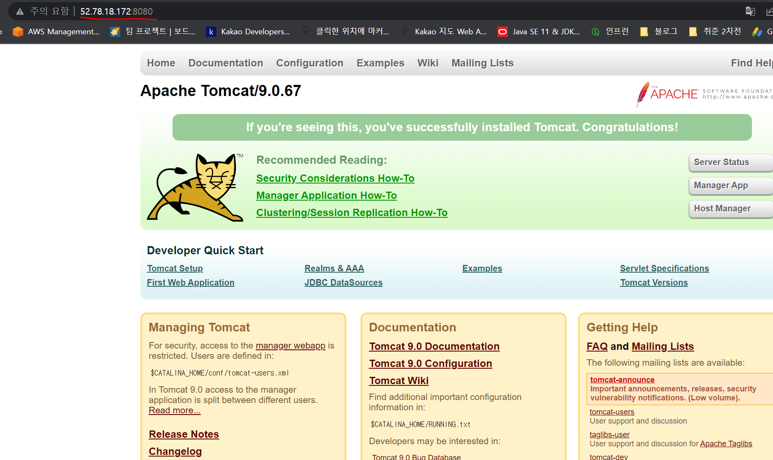Open the Servlet Specifications link
Viewport: 773px width, 460px height.
(x=664, y=268)
